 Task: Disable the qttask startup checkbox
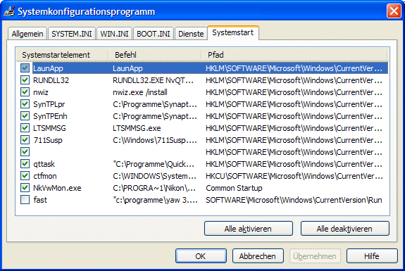click(25, 164)
